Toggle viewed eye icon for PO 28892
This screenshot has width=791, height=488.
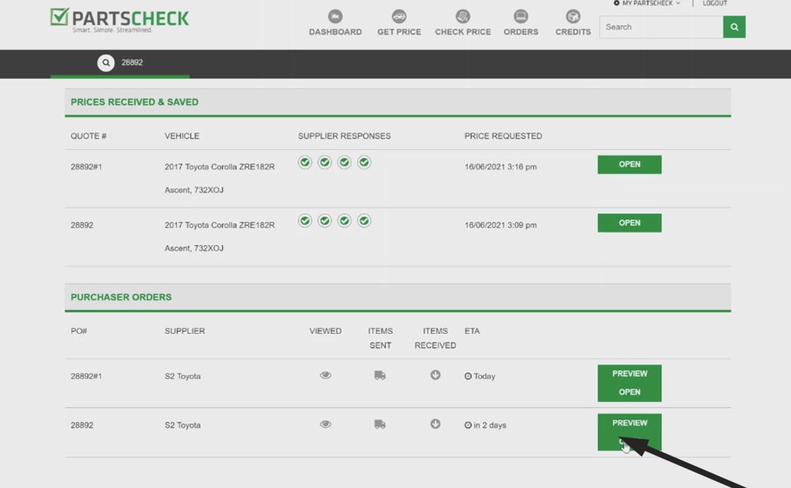325,424
